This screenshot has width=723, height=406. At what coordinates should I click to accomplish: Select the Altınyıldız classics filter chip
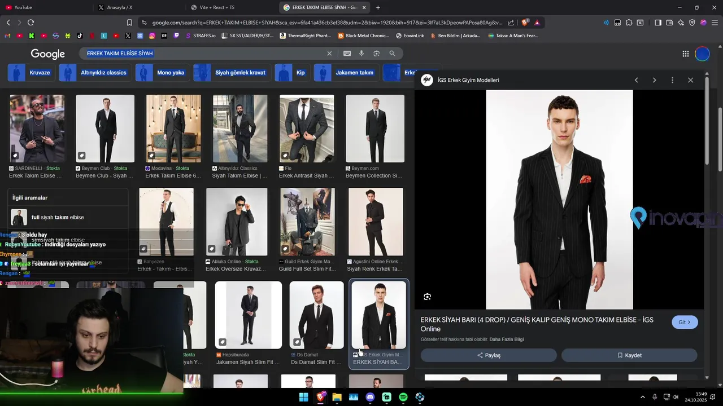tap(95, 73)
